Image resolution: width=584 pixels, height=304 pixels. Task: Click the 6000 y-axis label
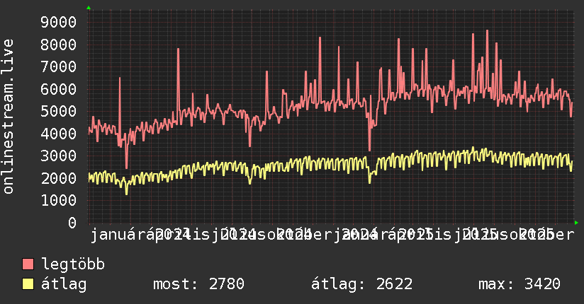click(x=59, y=89)
